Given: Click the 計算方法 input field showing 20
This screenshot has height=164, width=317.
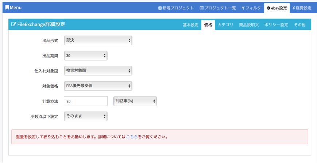Looking at the screenshot, I should [x=85, y=101].
